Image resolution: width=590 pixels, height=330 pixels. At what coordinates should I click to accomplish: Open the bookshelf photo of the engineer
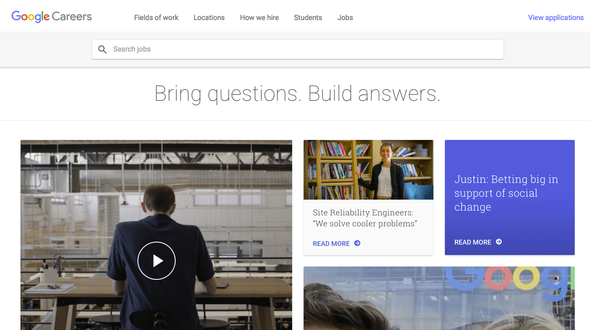pos(369,170)
